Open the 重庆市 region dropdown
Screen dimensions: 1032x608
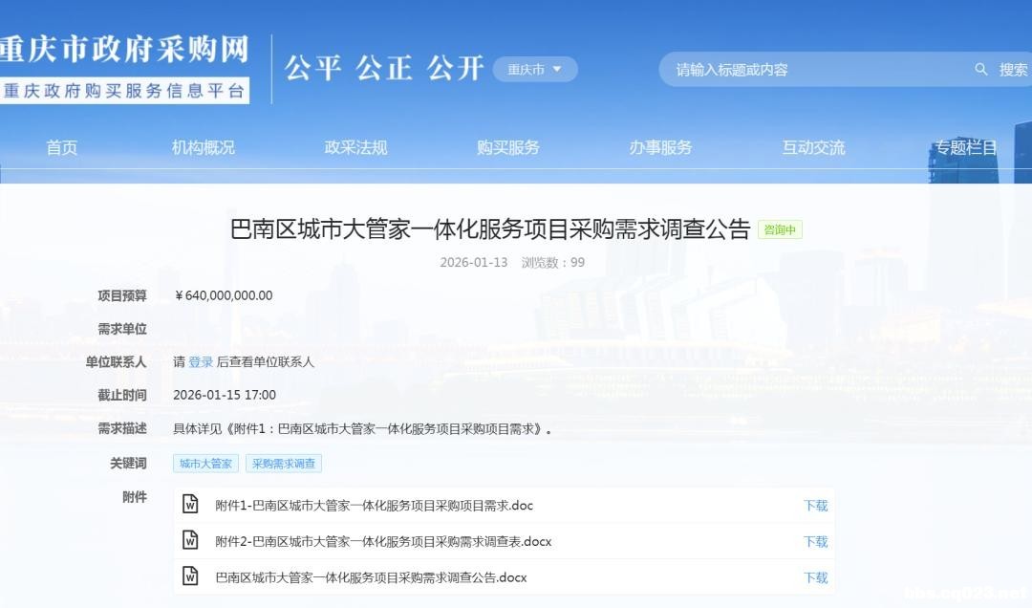tap(535, 69)
